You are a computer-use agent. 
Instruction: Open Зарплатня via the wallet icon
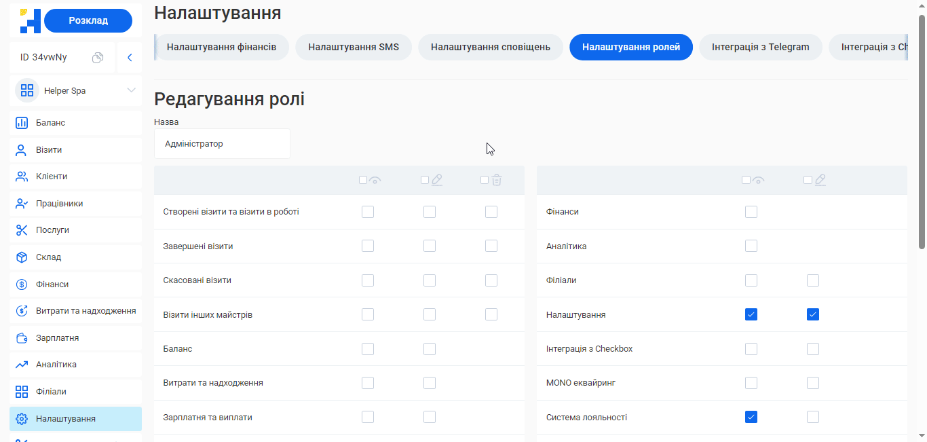(x=22, y=338)
